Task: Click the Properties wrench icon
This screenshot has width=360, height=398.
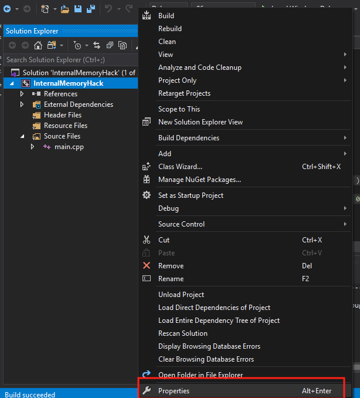Action: [147, 390]
